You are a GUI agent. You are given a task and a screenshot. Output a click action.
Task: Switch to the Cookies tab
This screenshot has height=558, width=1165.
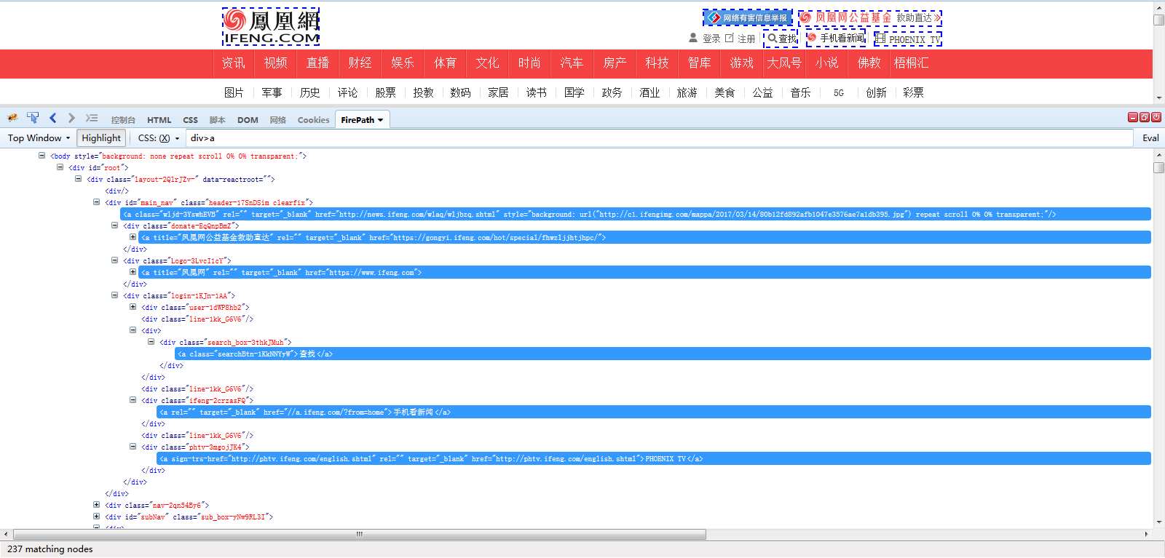click(x=313, y=120)
